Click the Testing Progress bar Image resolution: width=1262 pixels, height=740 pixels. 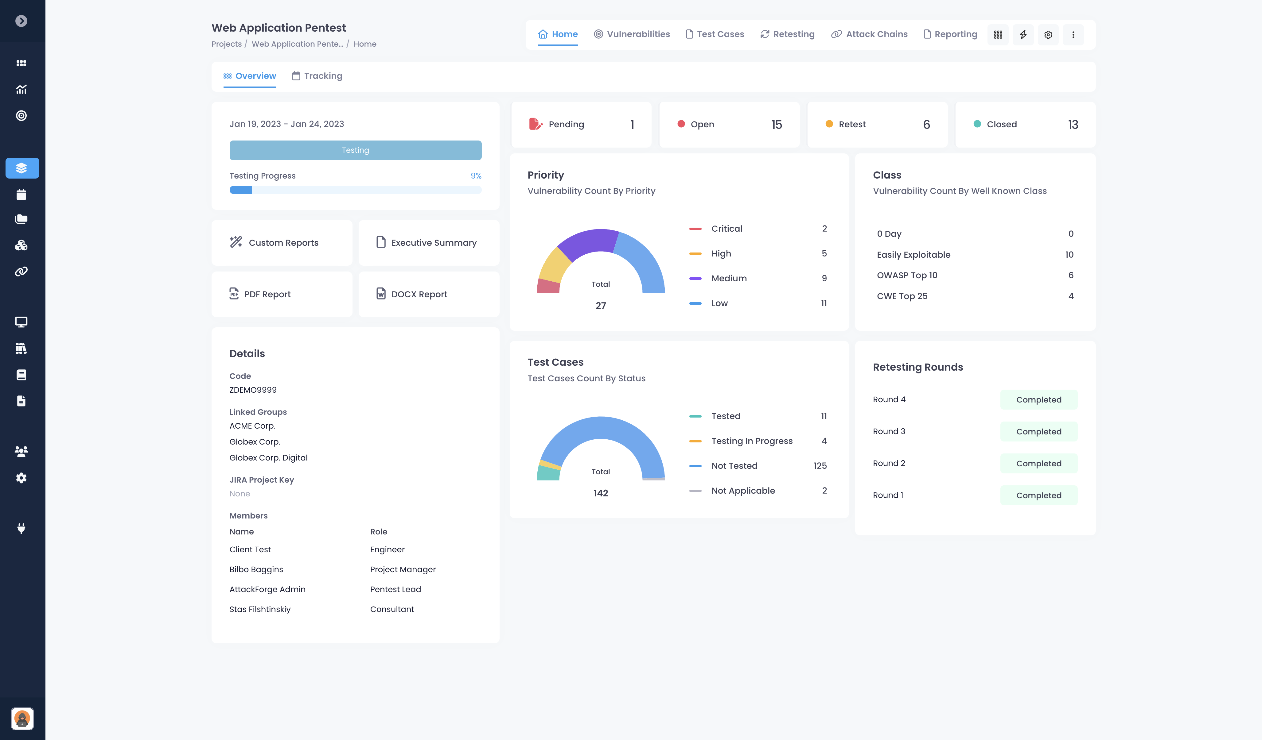(x=355, y=190)
